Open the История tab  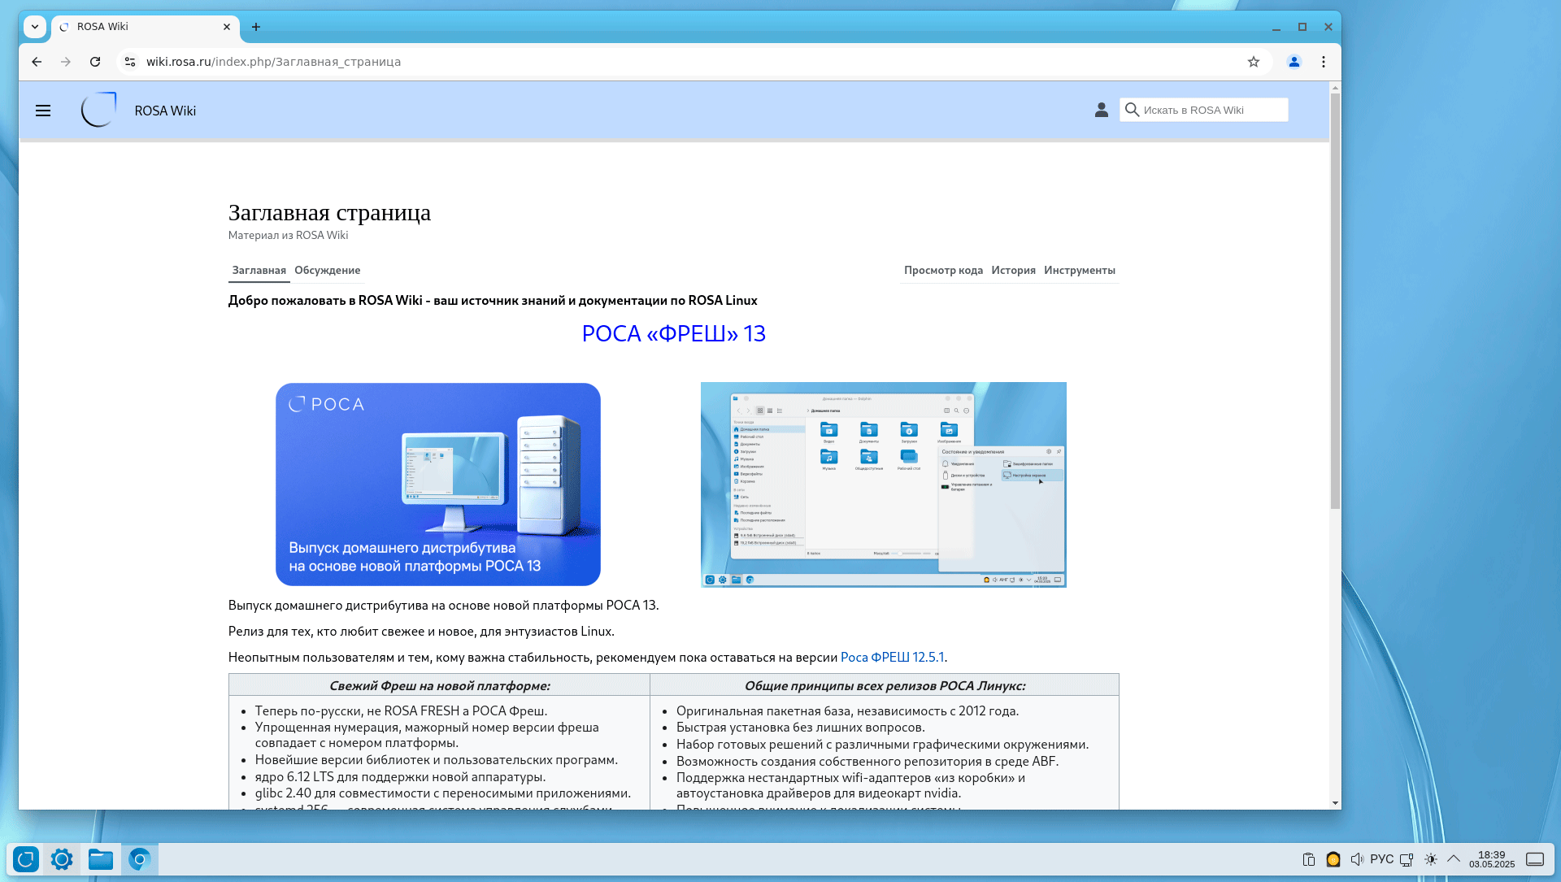click(x=1013, y=270)
